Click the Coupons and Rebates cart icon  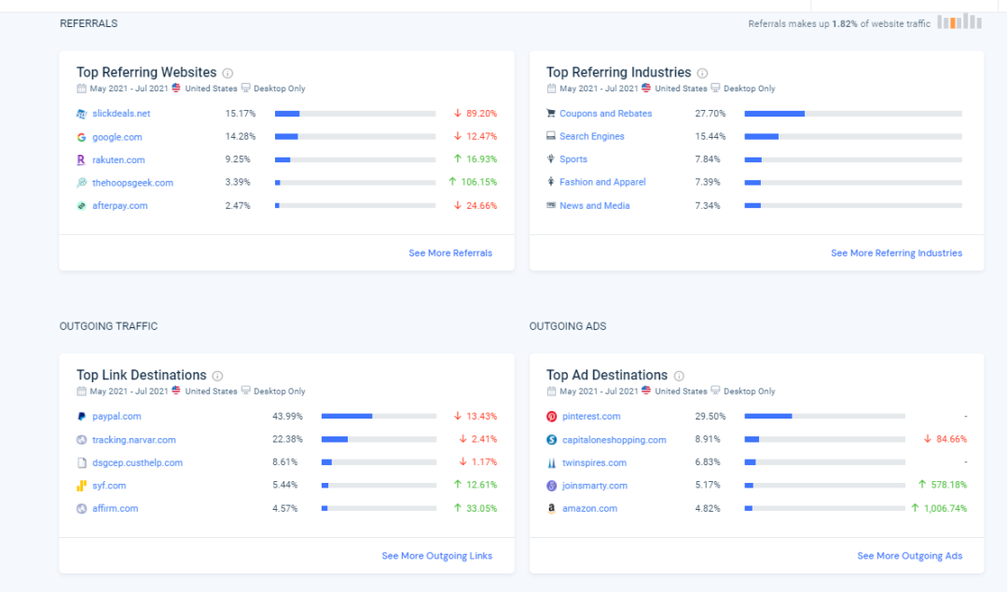click(551, 114)
